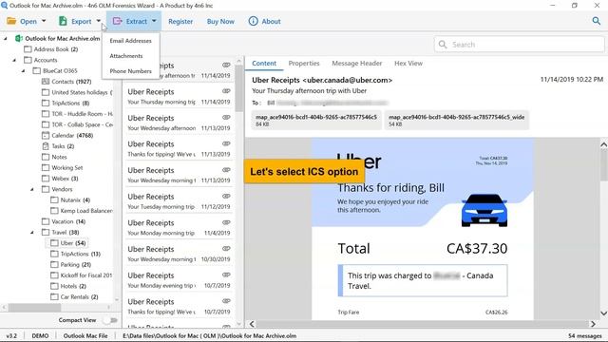Open the Extract dropdown arrow
The height and width of the screenshot is (342, 608).
click(154, 21)
